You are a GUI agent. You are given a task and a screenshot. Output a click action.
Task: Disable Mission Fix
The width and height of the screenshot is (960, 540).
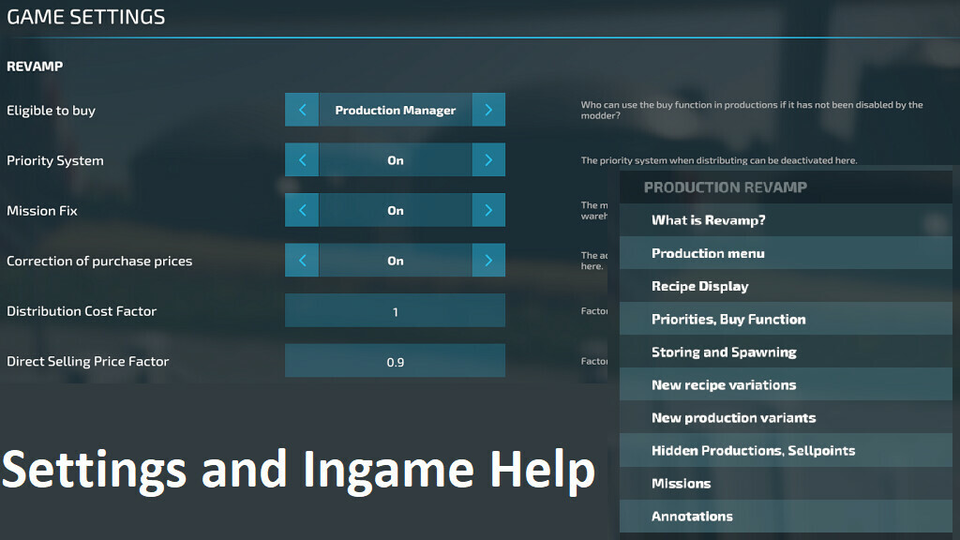click(x=395, y=210)
